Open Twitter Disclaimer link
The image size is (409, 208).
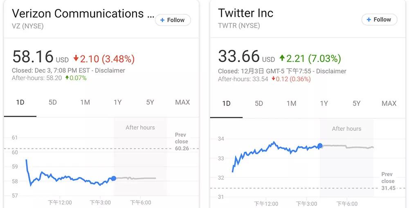331,71
